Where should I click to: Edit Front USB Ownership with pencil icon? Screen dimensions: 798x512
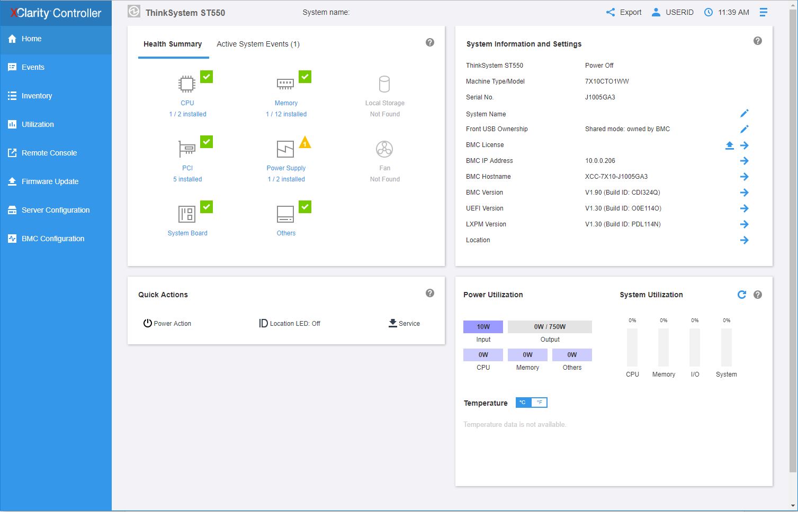(x=744, y=129)
